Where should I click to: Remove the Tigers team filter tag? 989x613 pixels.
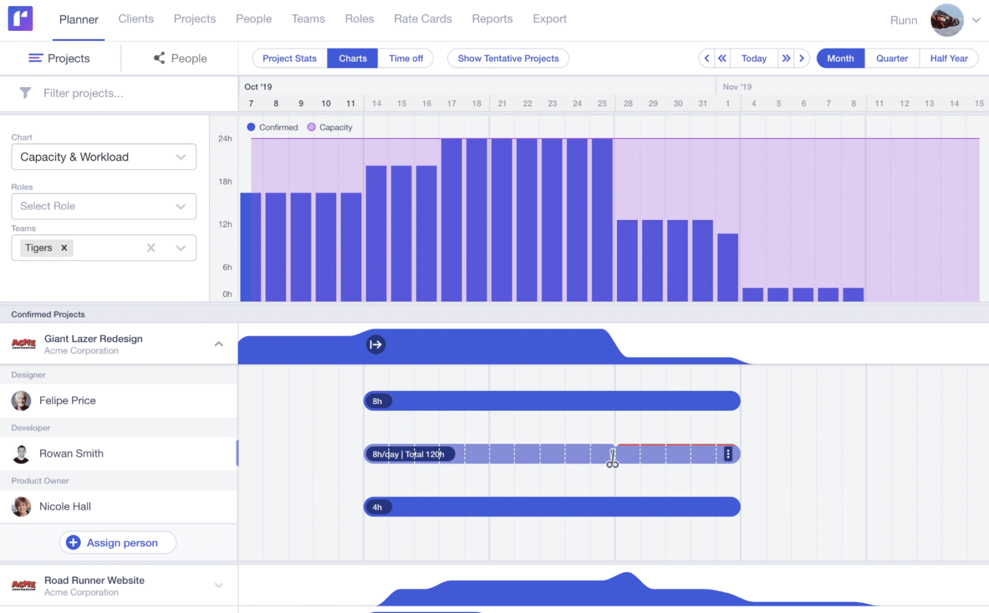[x=64, y=248]
